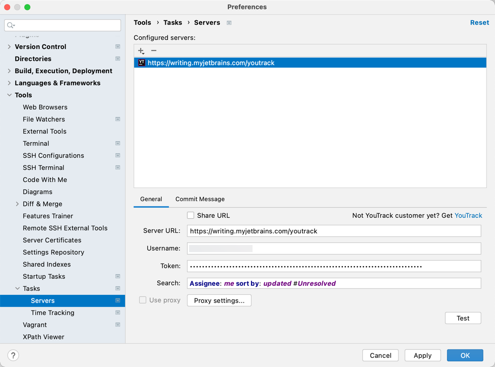The height and width of the screenshot is (367, 495).
Task: Click the jump icon next to Tasks
Action: (117, 288)
